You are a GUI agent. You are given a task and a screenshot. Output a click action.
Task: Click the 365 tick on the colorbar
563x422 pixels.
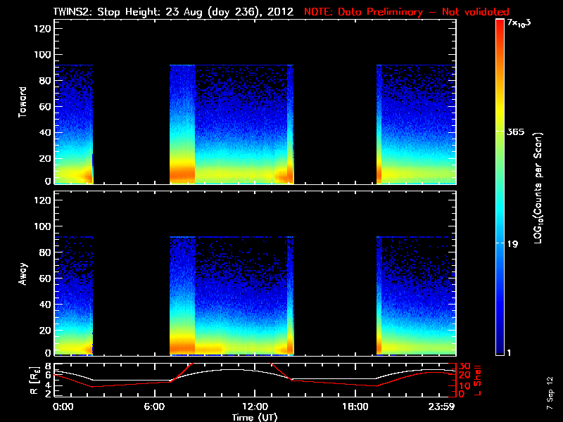[x=515, y=132]
